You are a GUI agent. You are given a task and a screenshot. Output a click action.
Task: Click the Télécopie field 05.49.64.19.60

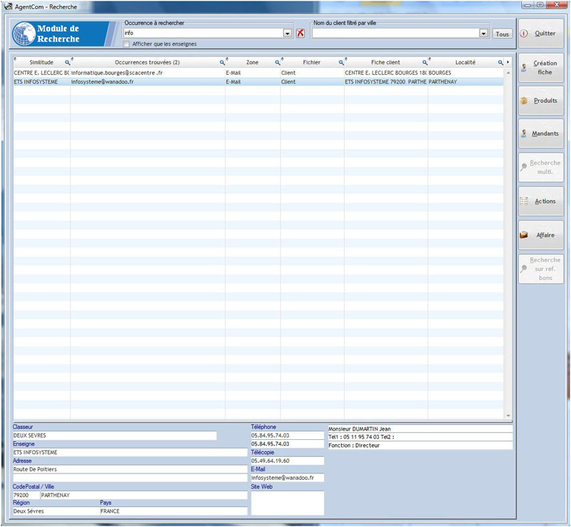[288, 461]
